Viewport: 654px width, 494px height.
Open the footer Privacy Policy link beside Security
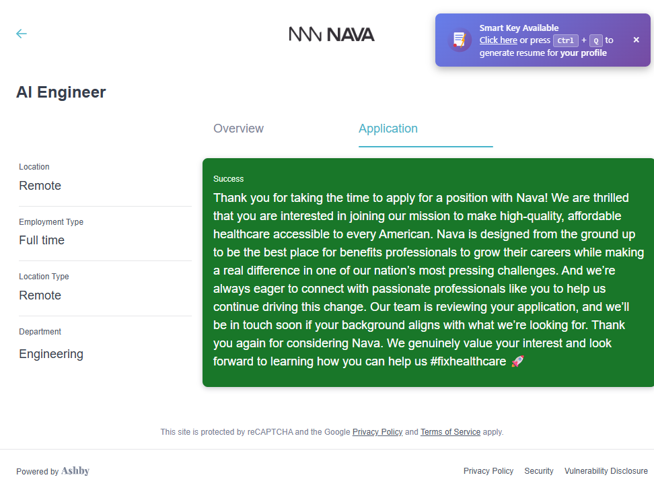point(488,471)
